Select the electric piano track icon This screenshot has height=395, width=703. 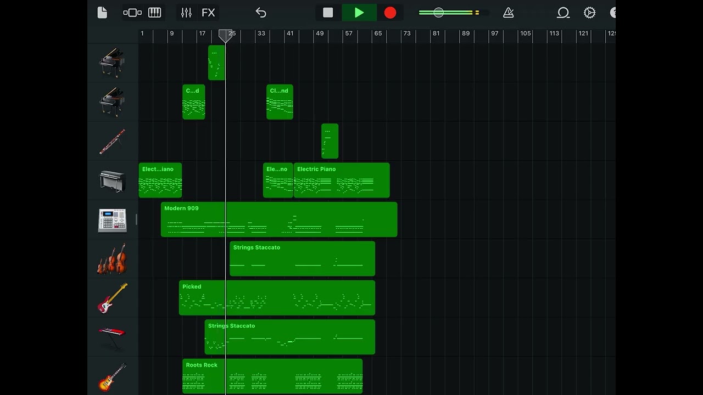pyautogui.click(x=112, y=180)
